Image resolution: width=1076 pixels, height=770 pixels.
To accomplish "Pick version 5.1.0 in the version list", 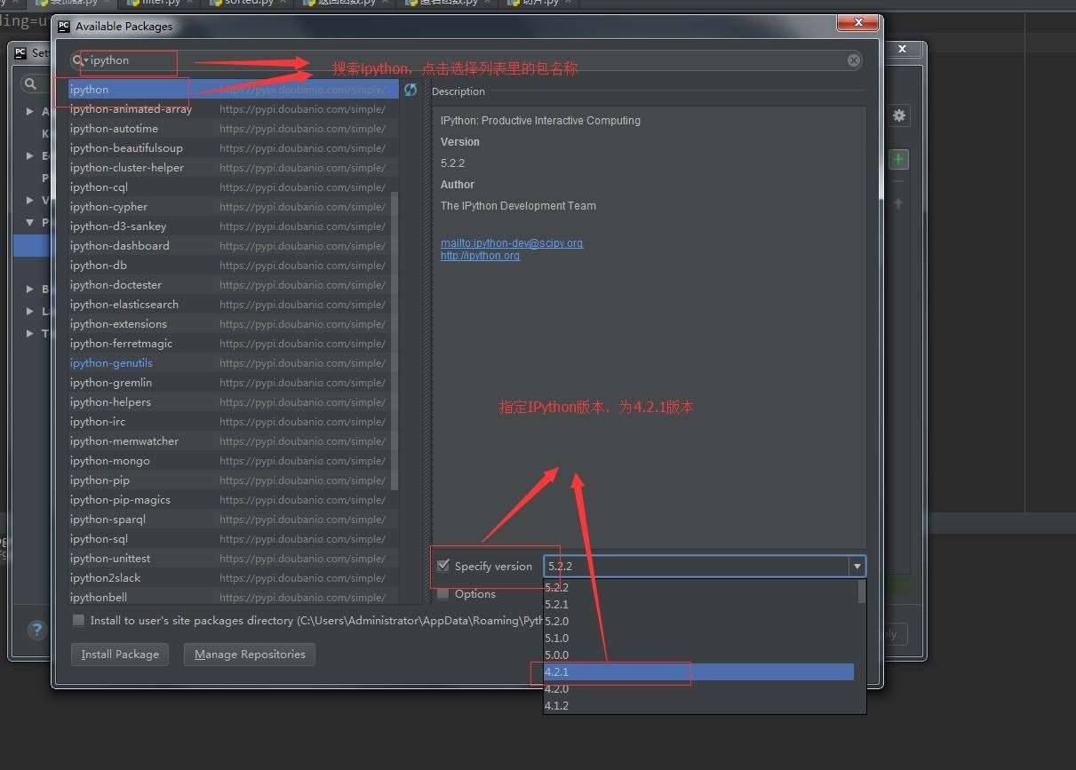I will coord(698,639).
